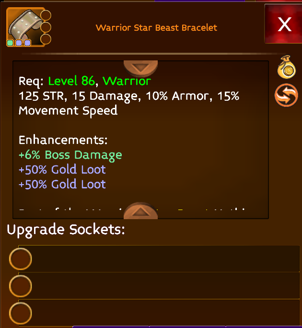Click the bracelet item thumbnail icon
The height and width of the screenshot is (328, 302).
point(26,27)
